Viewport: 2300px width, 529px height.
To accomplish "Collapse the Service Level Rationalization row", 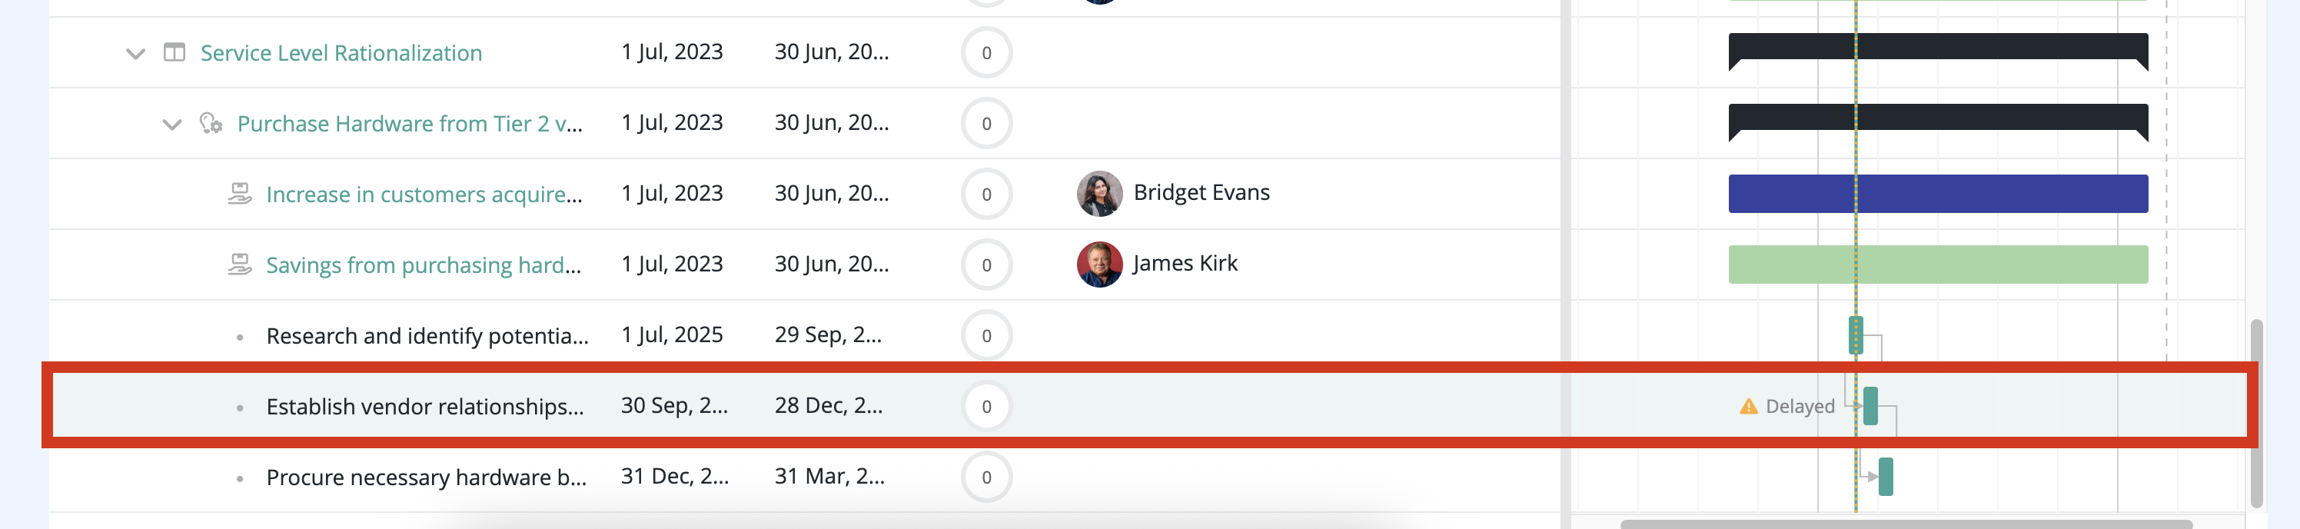I will coord(136,54).
